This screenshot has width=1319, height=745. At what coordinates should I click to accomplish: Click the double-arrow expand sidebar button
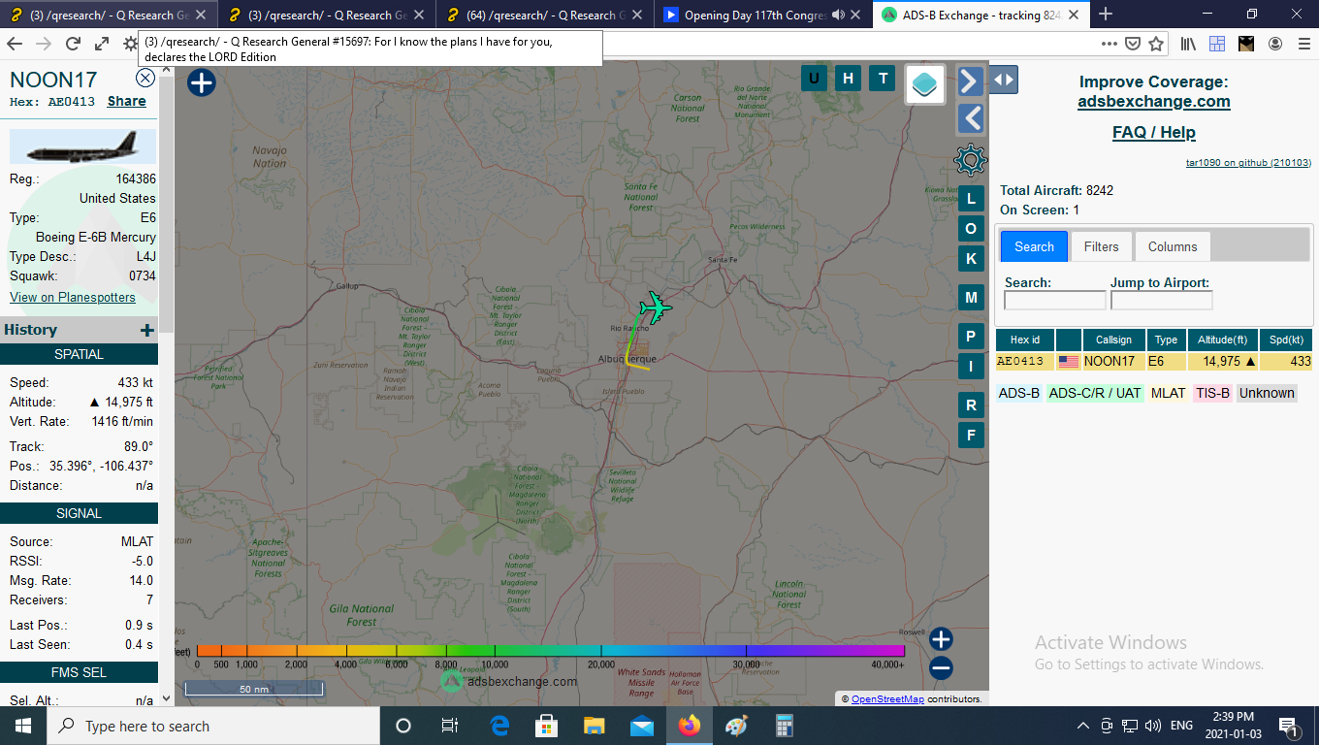point(1004,80)
